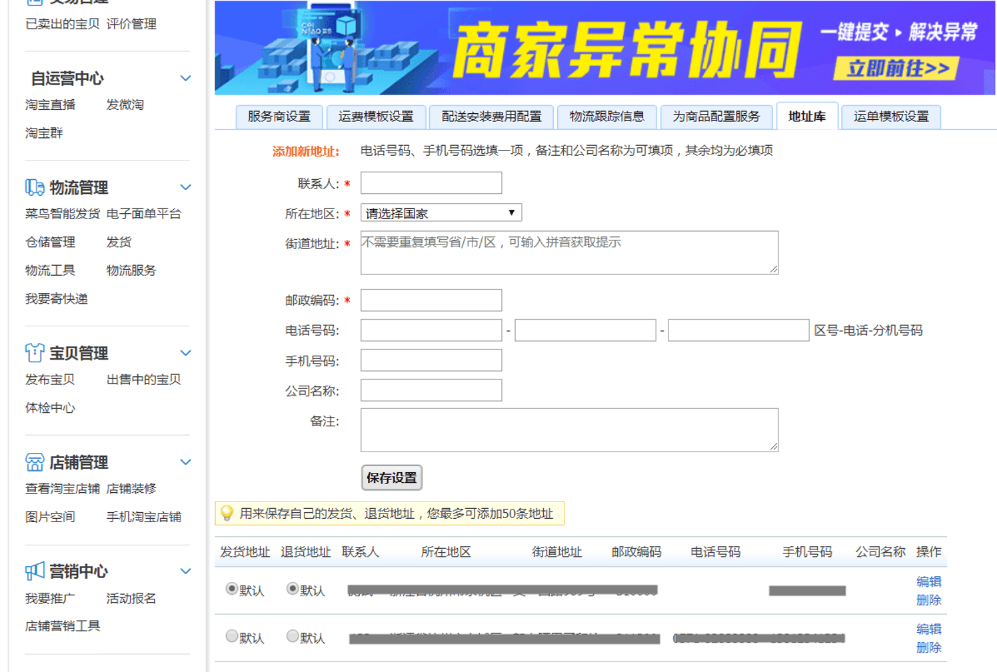This screenshot has width=997, height=672.
Task: Select first row 退货地址 default radio
Action: (293, 589)
